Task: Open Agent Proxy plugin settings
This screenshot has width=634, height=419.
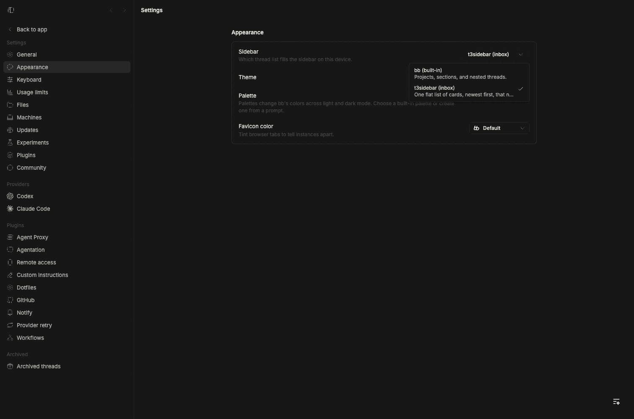Action: click(x=67, y=237)
